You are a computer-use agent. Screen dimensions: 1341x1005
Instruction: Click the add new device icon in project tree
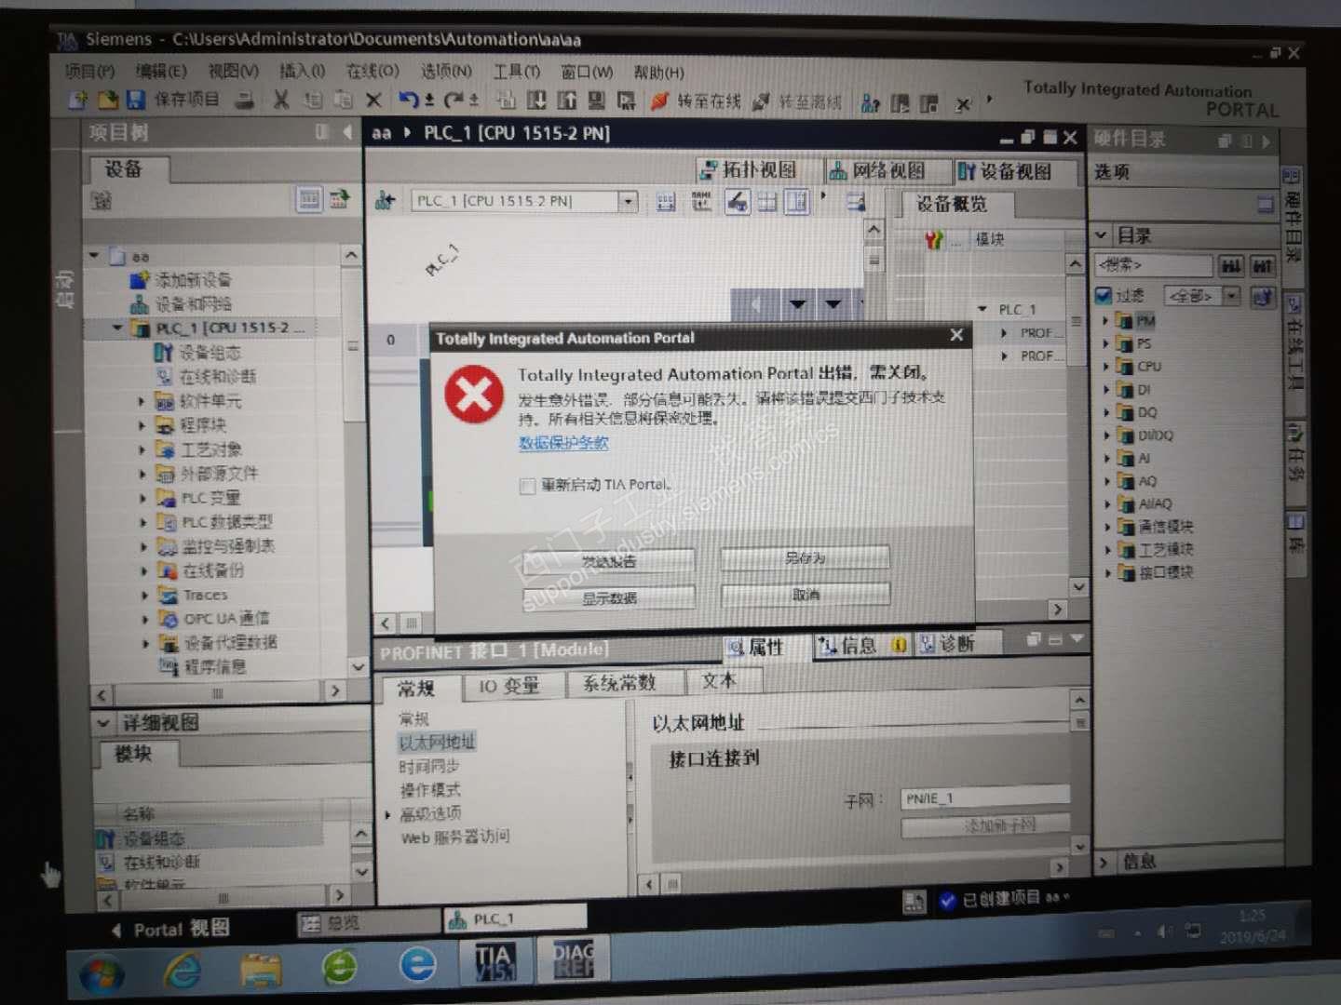pyautogui.click(x=140, y=279)
